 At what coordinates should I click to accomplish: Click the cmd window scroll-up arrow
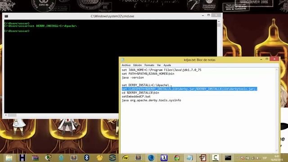[x=219, y=22]
